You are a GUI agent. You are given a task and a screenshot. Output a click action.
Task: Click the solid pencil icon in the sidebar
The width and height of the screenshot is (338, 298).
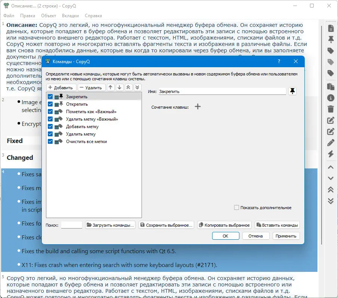(x=331, y=143)
